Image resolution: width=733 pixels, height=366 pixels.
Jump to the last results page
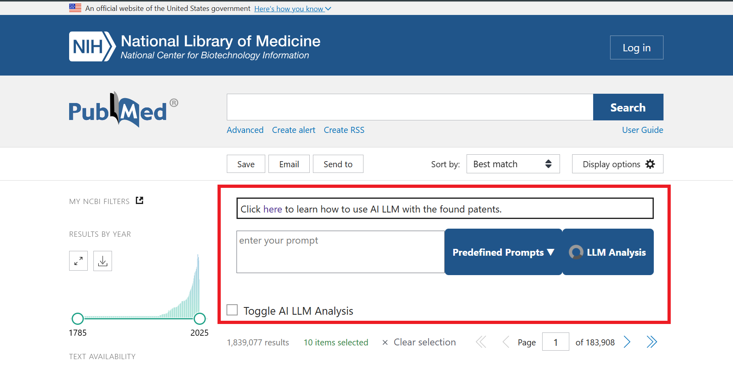click(651, 342)
